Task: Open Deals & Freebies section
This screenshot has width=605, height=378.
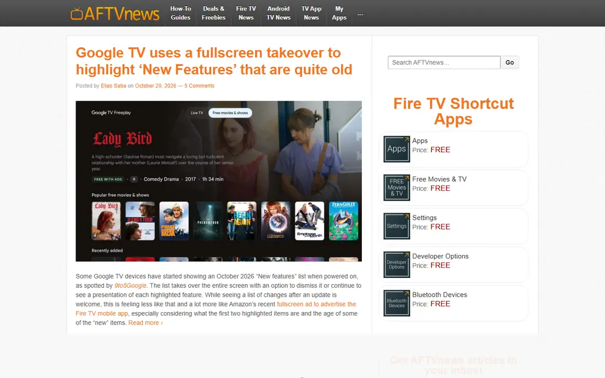Action: (213, 13)
